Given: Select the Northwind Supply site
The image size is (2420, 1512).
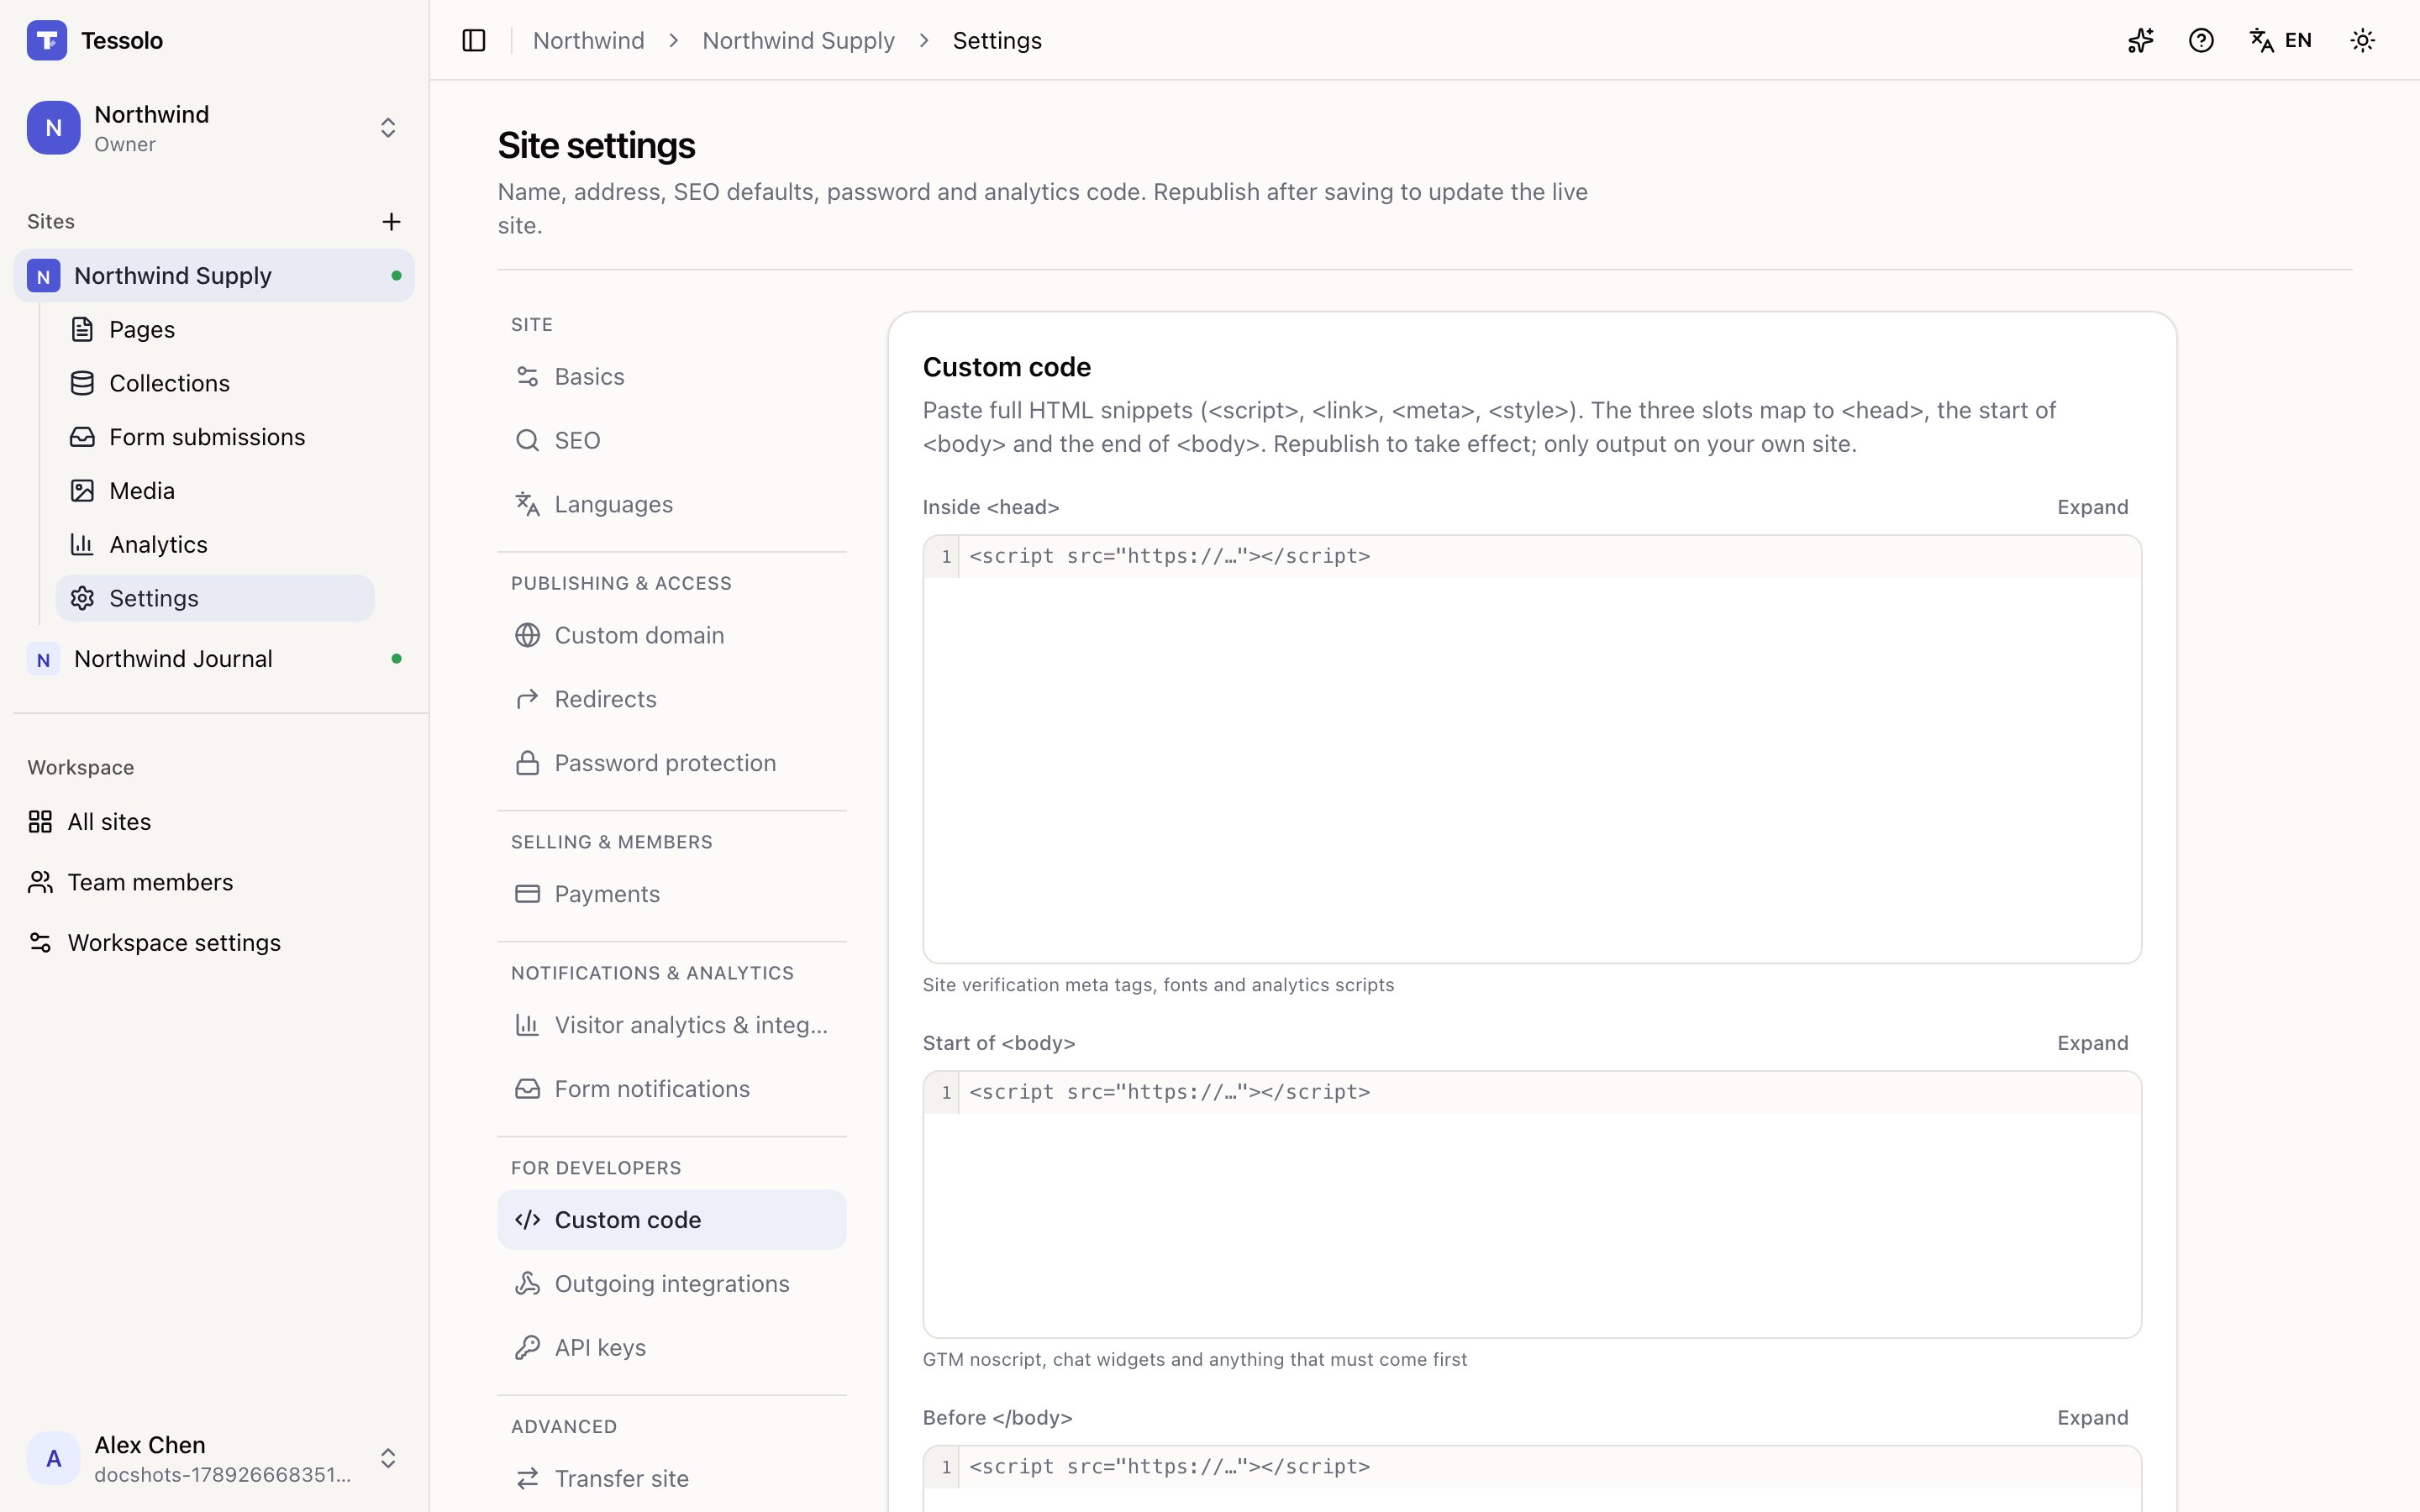Looking at the screenshot, I should tap(214, 275).
